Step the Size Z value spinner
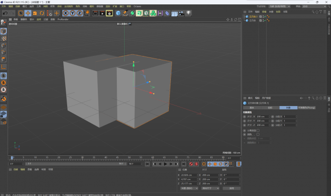 click(x=269, y=125)
